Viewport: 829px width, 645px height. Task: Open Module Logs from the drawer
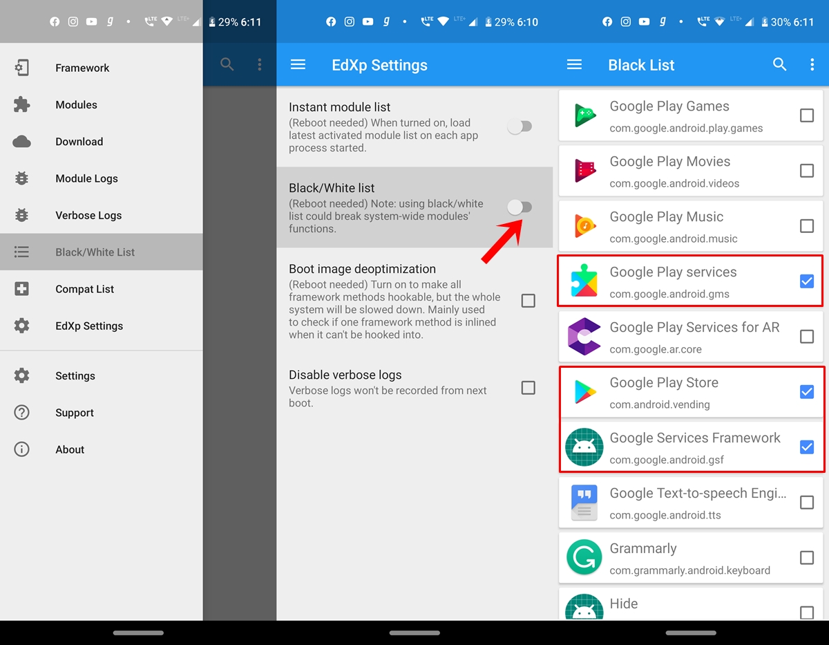101,178
